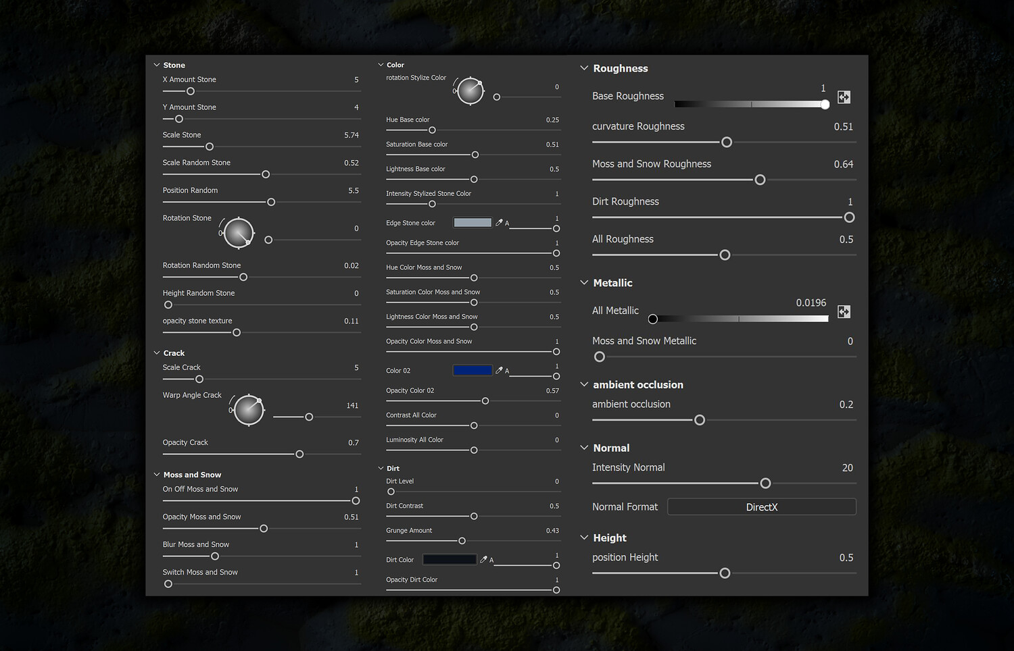Click the Moss and Snow Metallic slider handle

pyautogui.click(x=600, y=357)
